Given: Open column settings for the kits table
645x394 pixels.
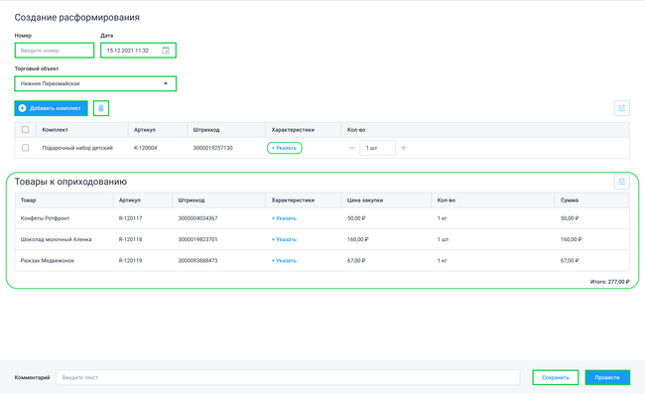Looking at the screenshot, I should click(x=621, y=108).
